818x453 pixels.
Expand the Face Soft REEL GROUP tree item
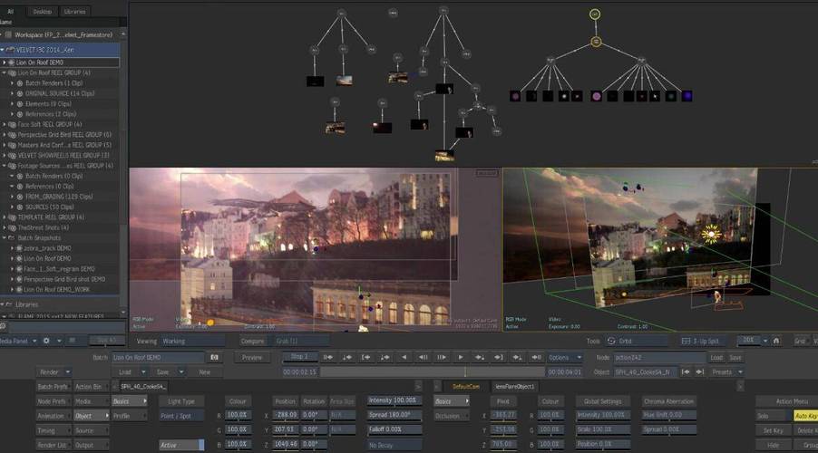5,125
